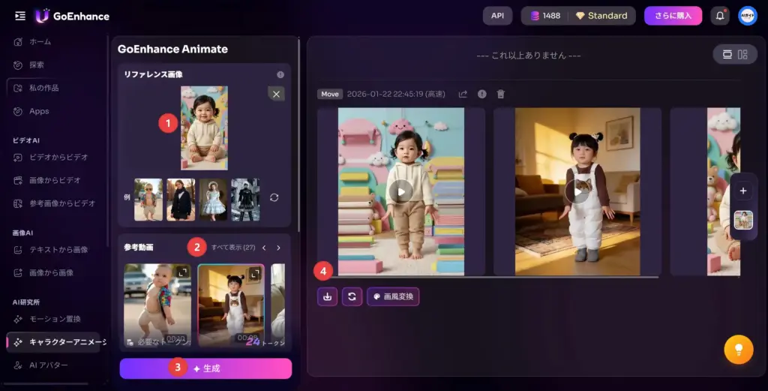Play the colorful playroom toddler video

[x=401, y=191]
